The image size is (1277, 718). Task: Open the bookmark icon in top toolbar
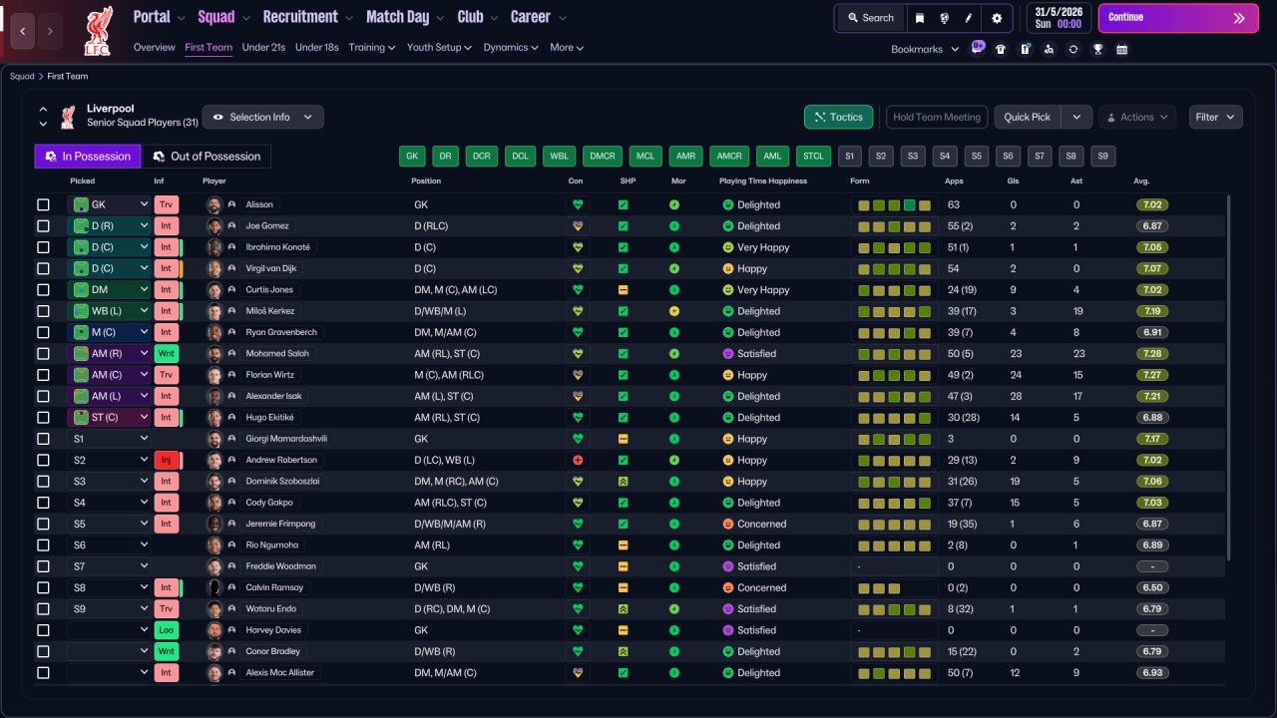click(x=919, y=18)
